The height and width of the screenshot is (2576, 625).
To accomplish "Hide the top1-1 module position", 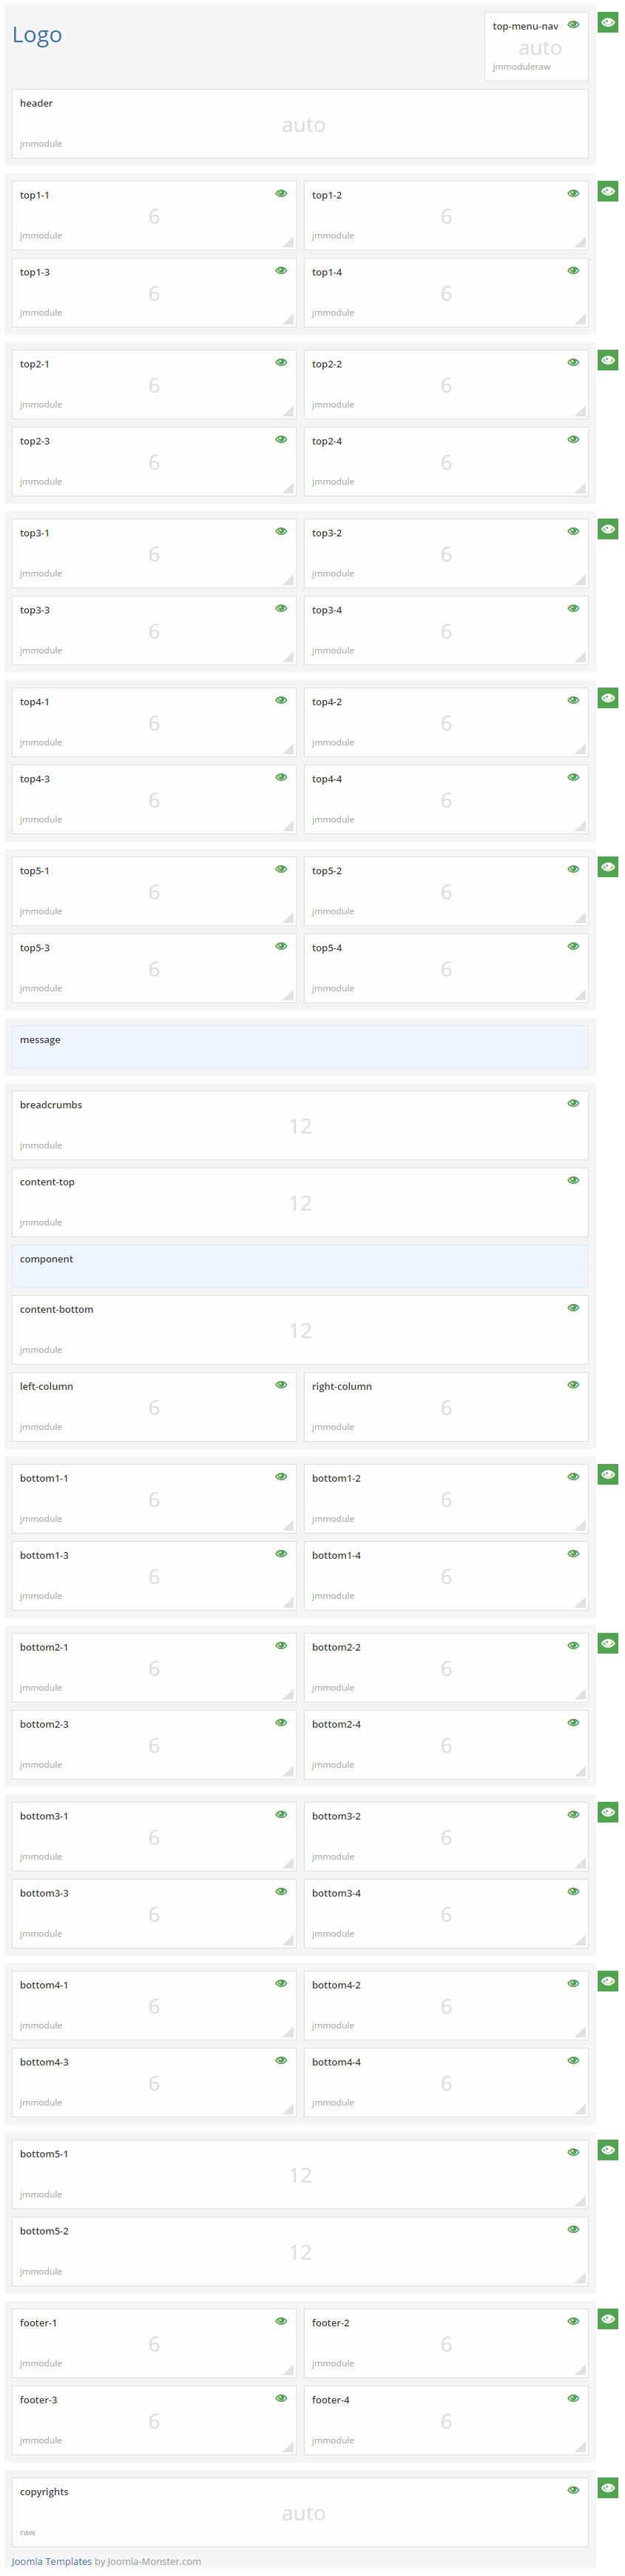I will click(280, 194).
